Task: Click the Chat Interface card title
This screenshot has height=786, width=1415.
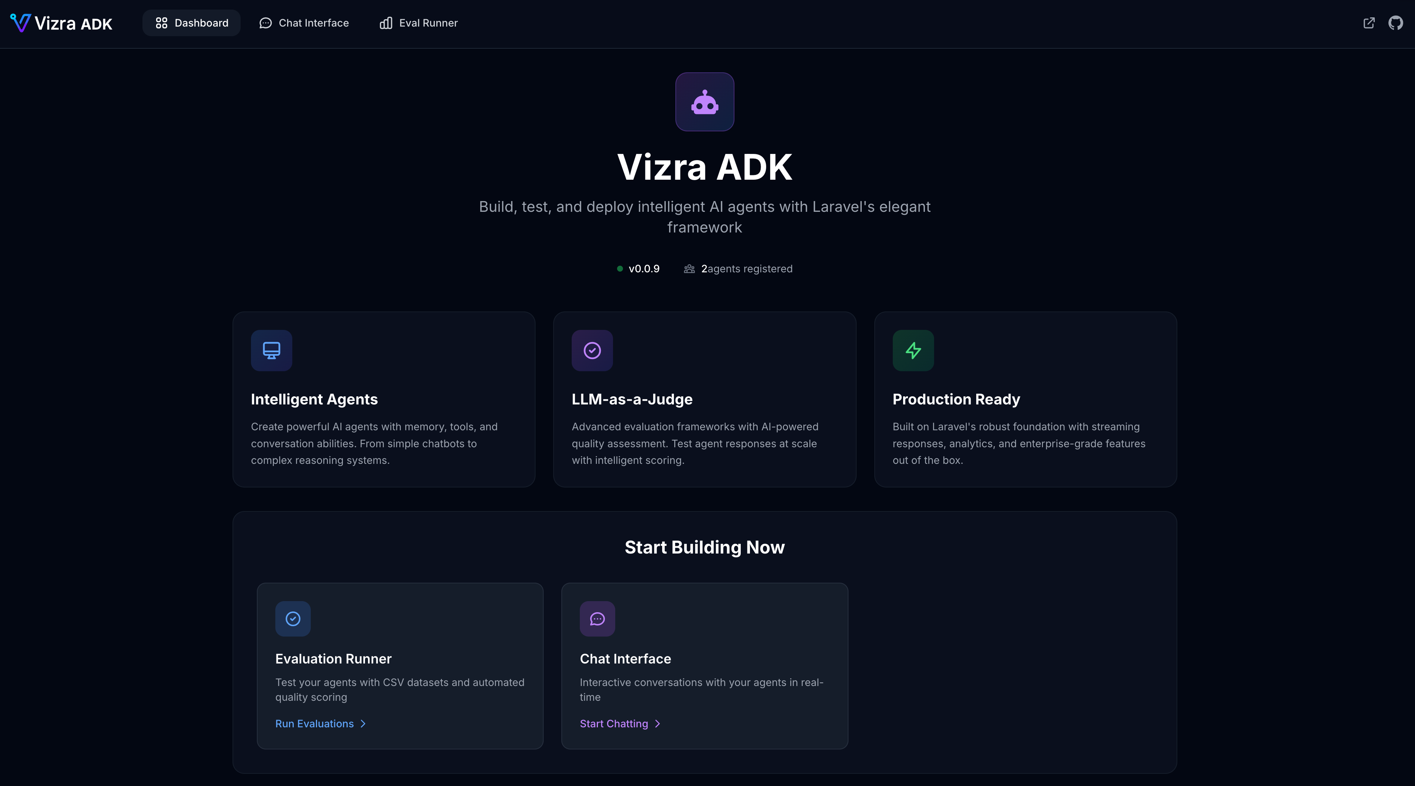Action: click(625, 659)
